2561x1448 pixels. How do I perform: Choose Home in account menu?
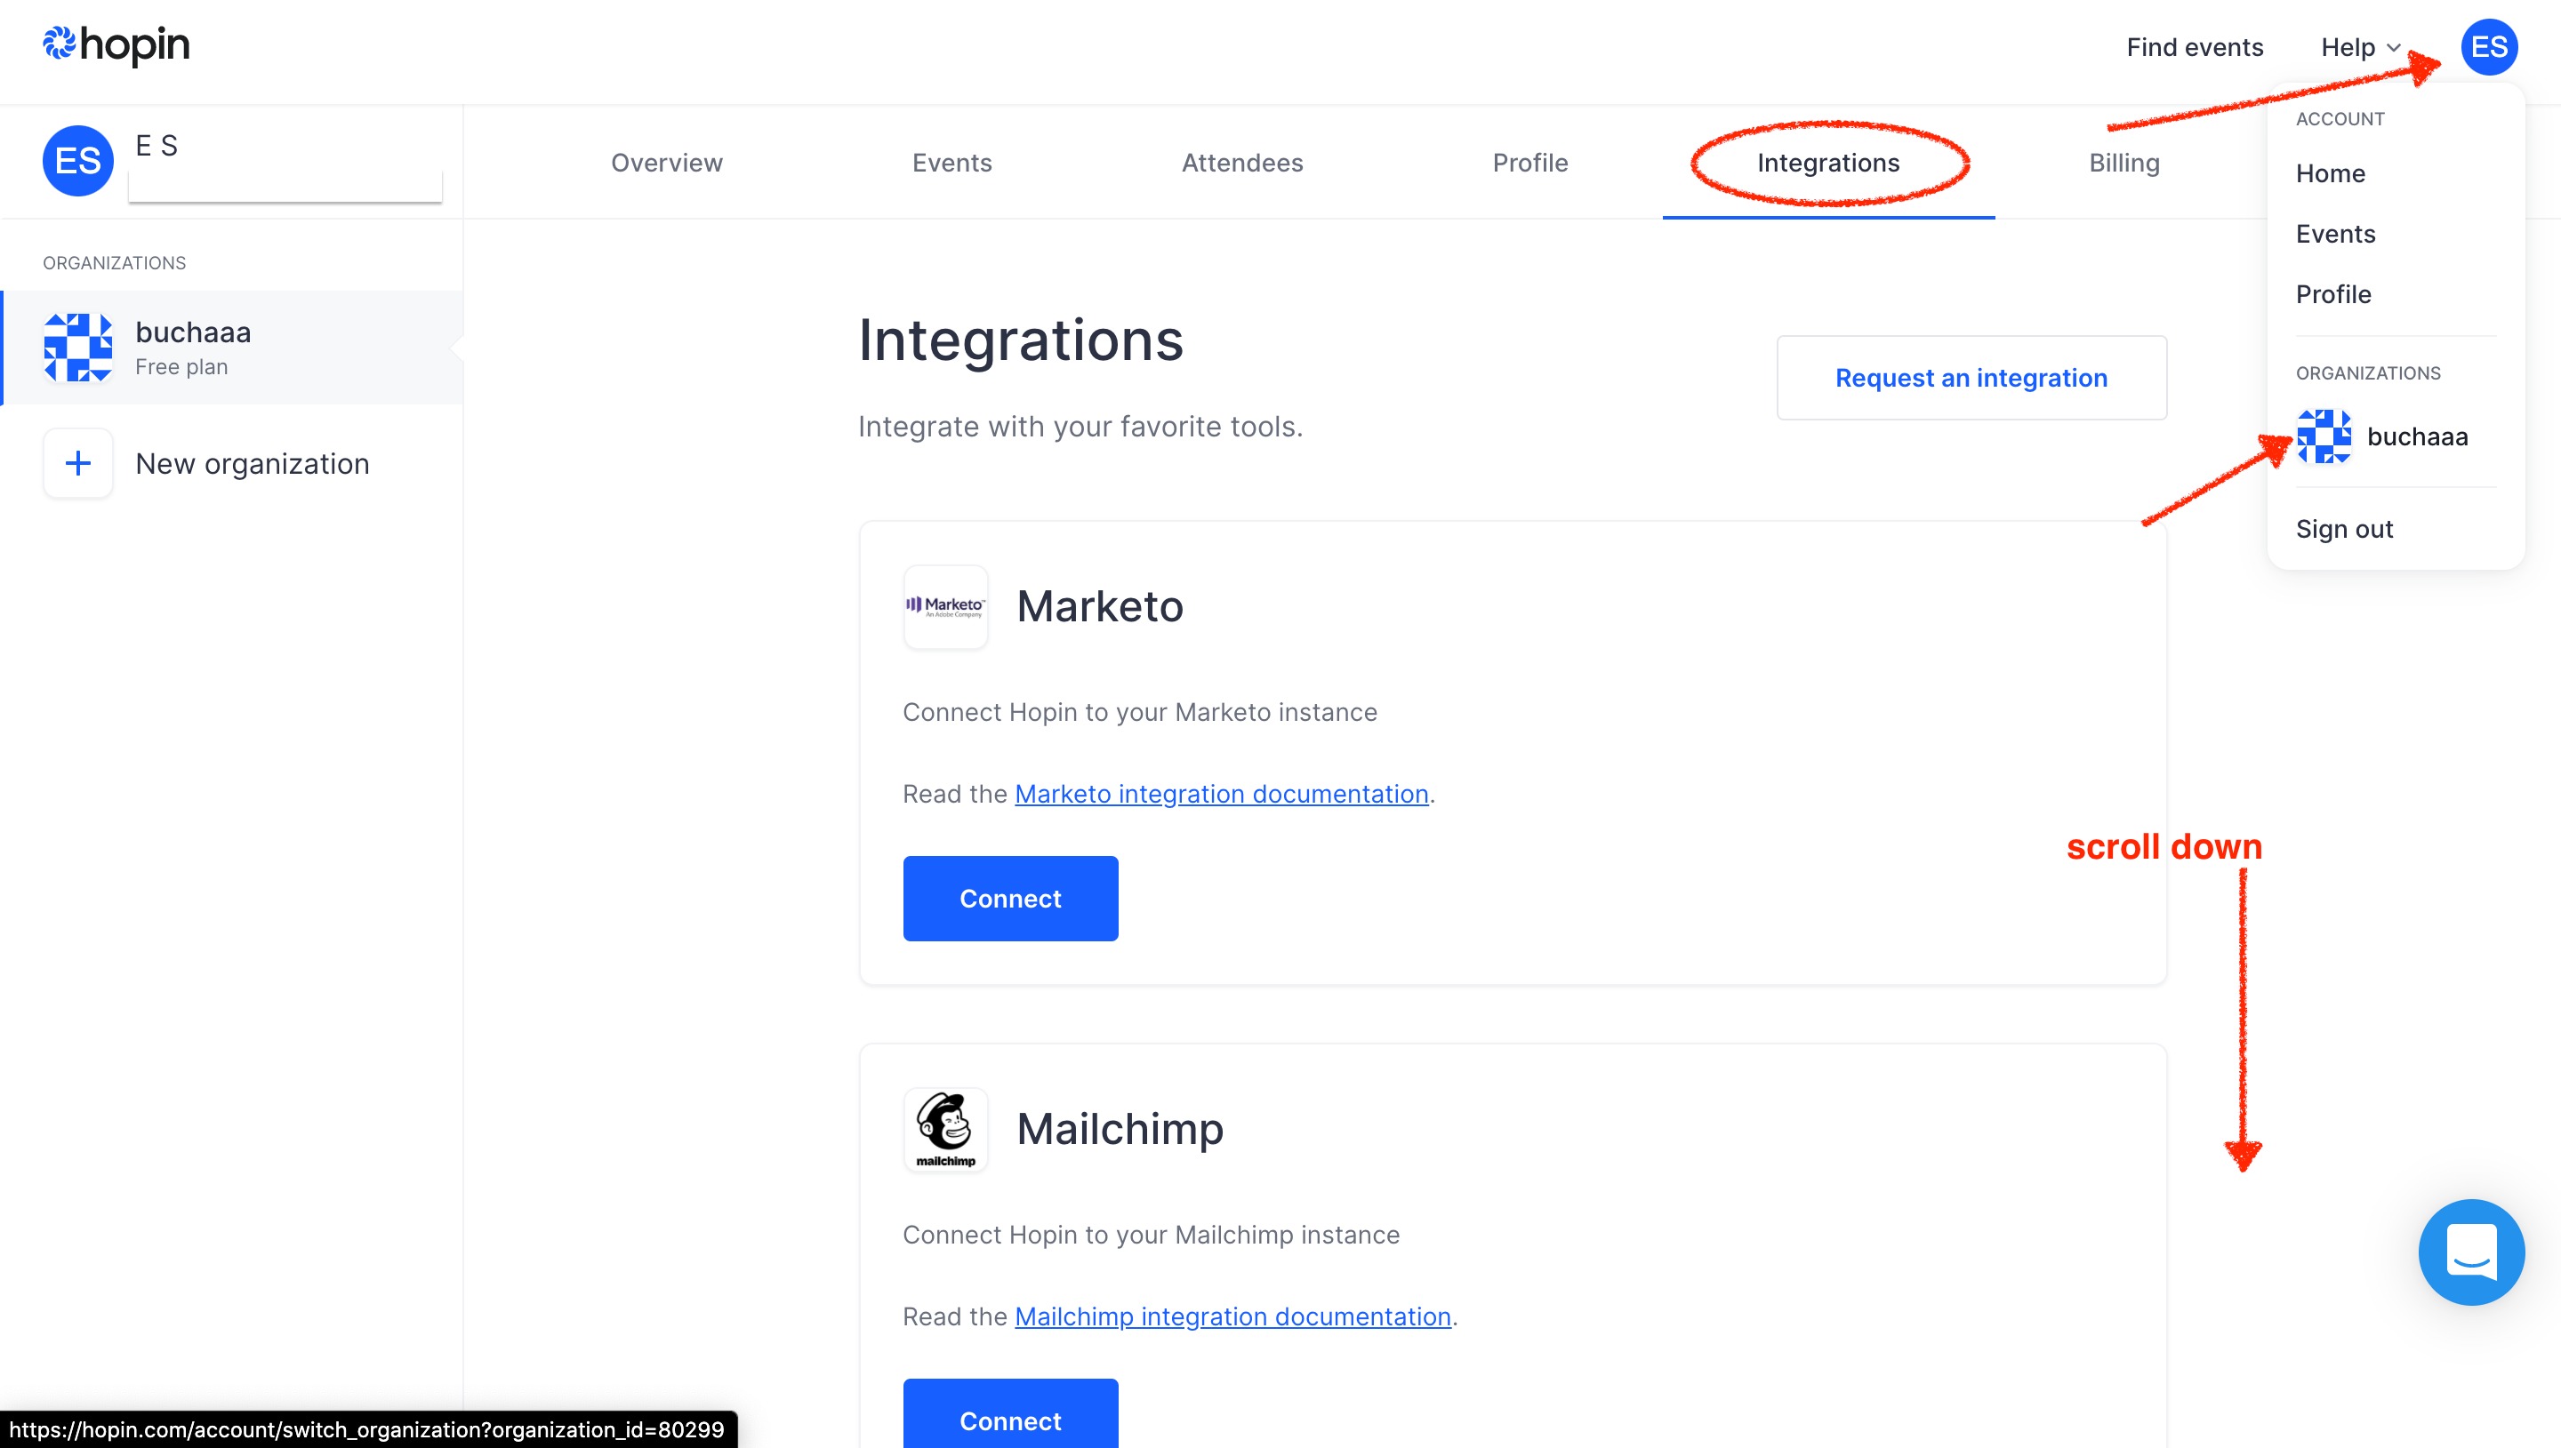(x=2329, y=174)
